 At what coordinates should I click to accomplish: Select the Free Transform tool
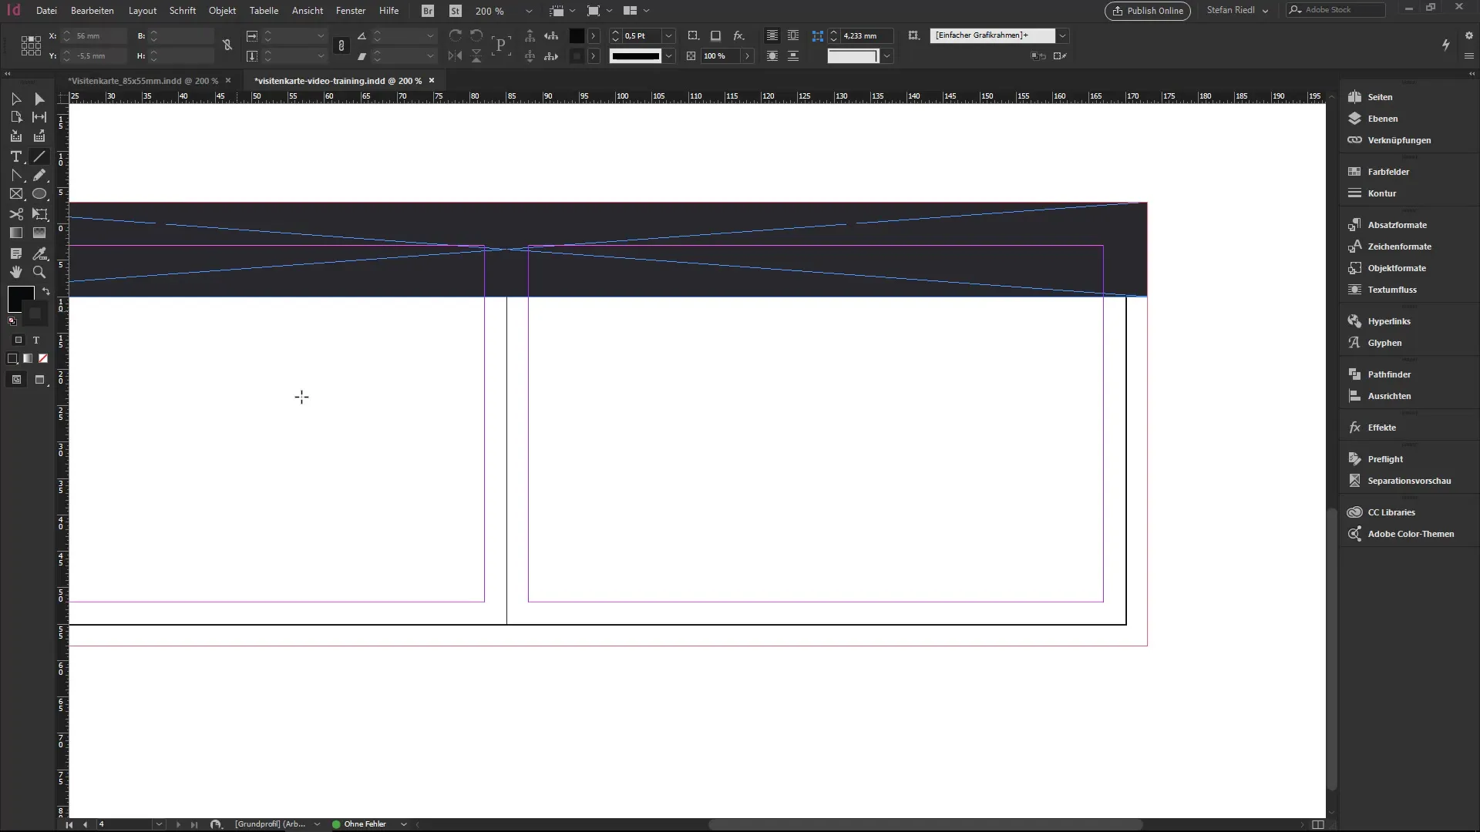pyautogui.click(x=39, y=214)
